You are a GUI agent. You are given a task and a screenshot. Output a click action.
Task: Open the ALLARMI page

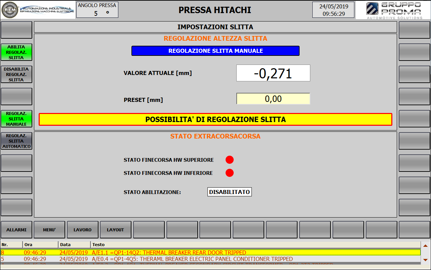(16, 230)
